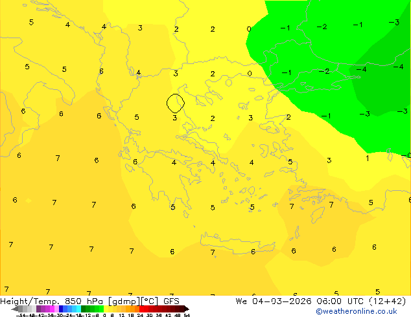Click the black circle contour over Greece
The height and width of the screenshot is (317, 411).
tap(176, 104)
